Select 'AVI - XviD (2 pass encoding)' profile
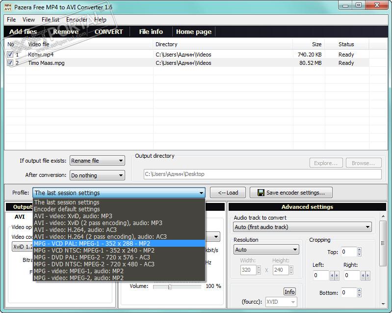392x313 pixels. (119, 223)
